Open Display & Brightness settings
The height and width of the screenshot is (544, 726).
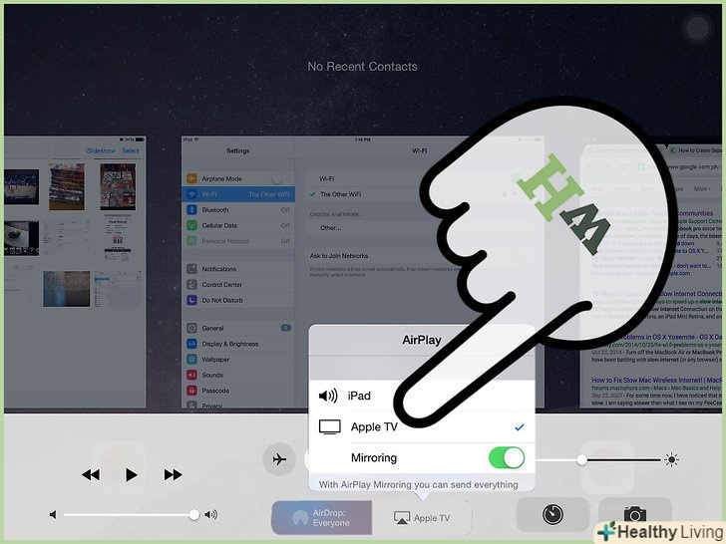[238, 344]
